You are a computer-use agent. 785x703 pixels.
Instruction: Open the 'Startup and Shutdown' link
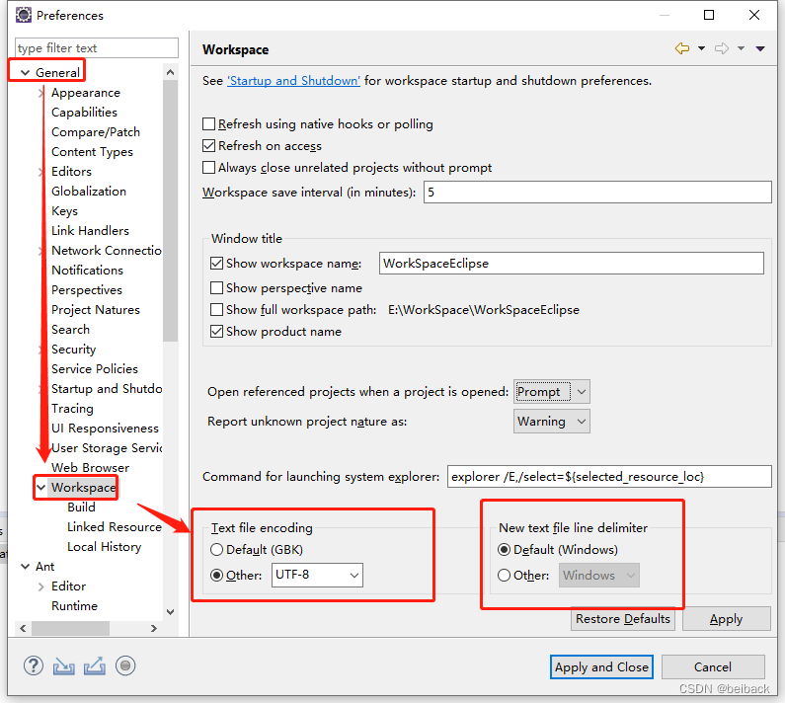click(x=293, y=81)
